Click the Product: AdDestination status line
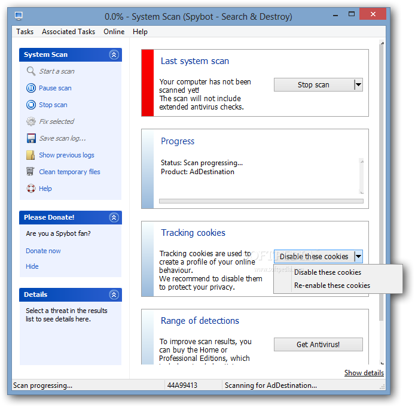 [197, 172]
